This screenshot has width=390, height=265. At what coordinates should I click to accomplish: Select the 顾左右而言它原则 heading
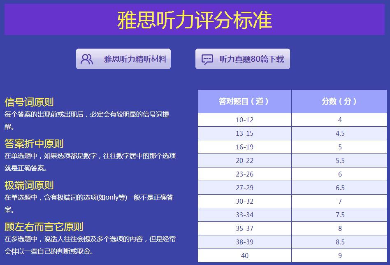44,227
